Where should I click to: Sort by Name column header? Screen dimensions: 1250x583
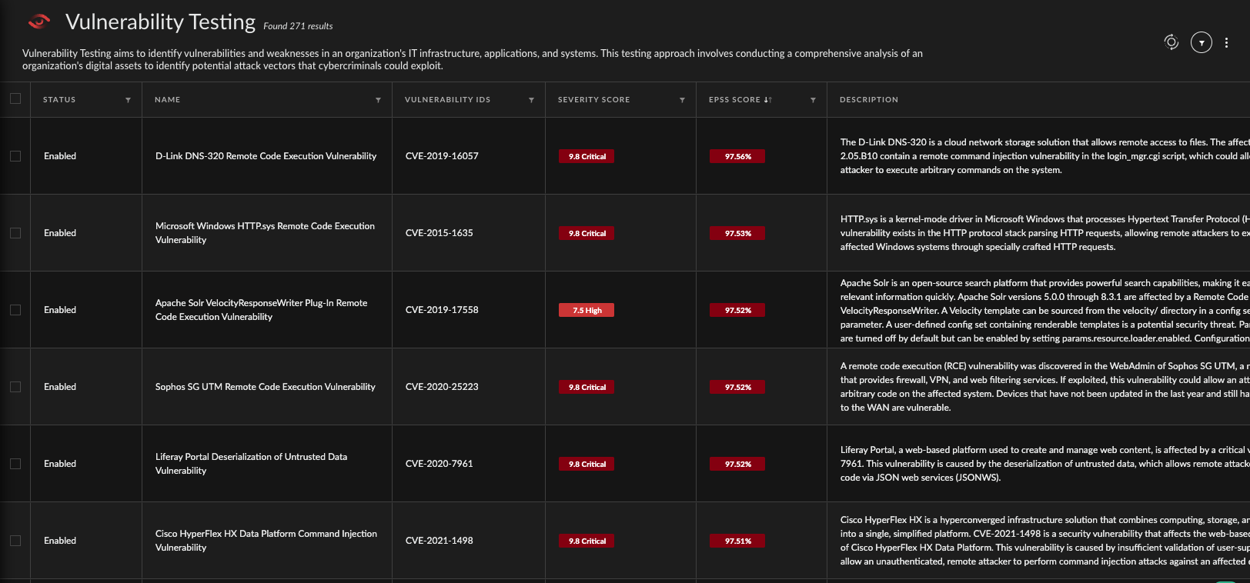click(x=167, y=100)
